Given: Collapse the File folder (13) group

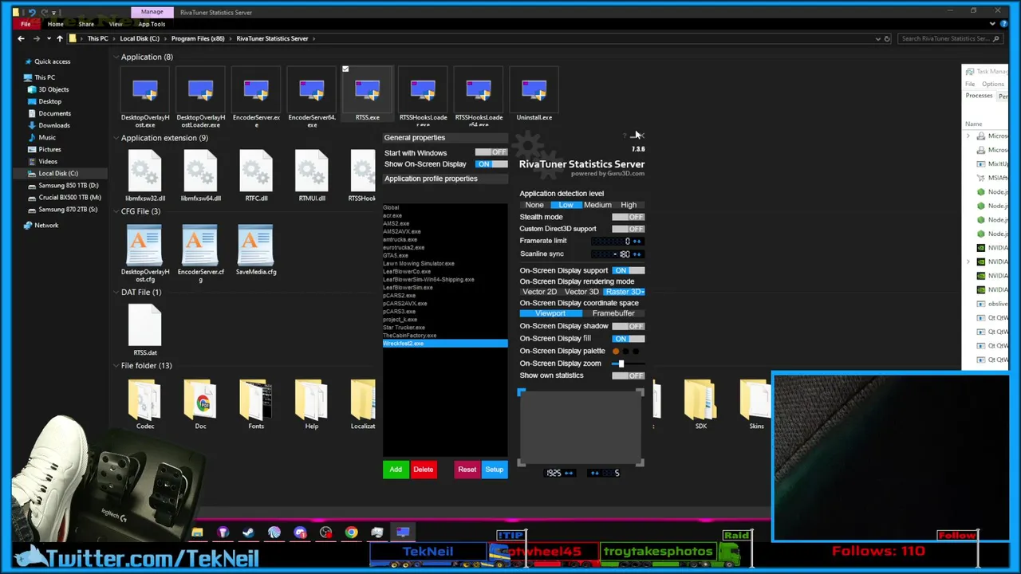Looking at the screenshot, I should [116, 365].
